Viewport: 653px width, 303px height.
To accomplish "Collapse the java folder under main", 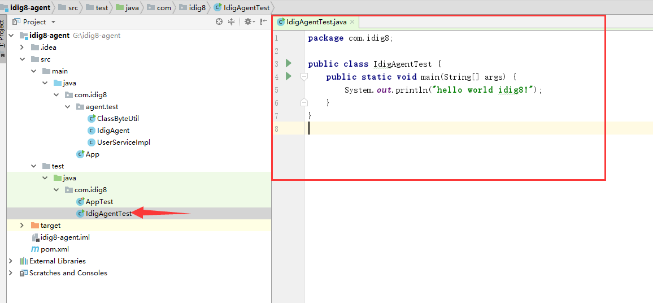I will pyautogui.click(x=45, y=83).
